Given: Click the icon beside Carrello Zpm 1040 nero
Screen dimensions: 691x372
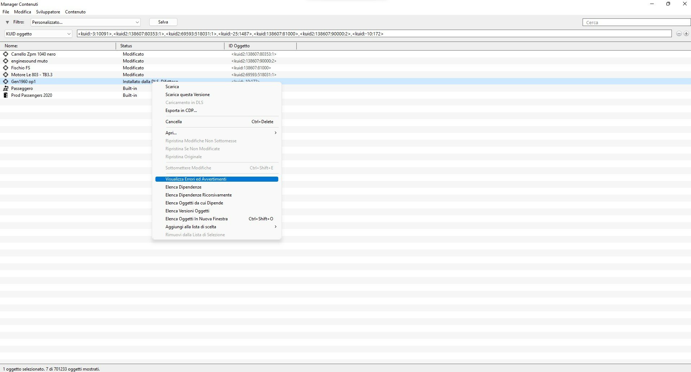Looking at the screenshot, I should [x=5, y=54].
